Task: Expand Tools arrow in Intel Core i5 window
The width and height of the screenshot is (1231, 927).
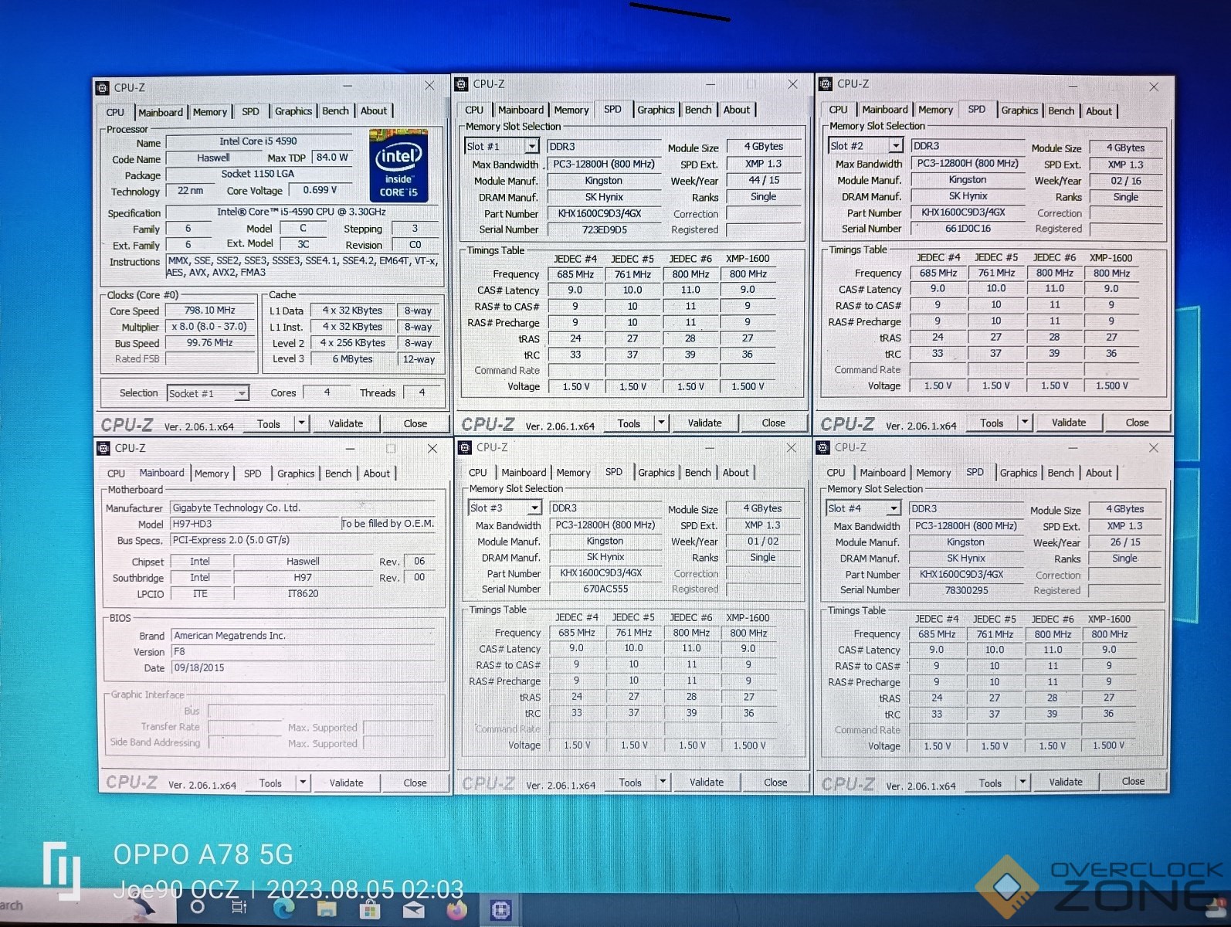Action: (x=302, y=423)
